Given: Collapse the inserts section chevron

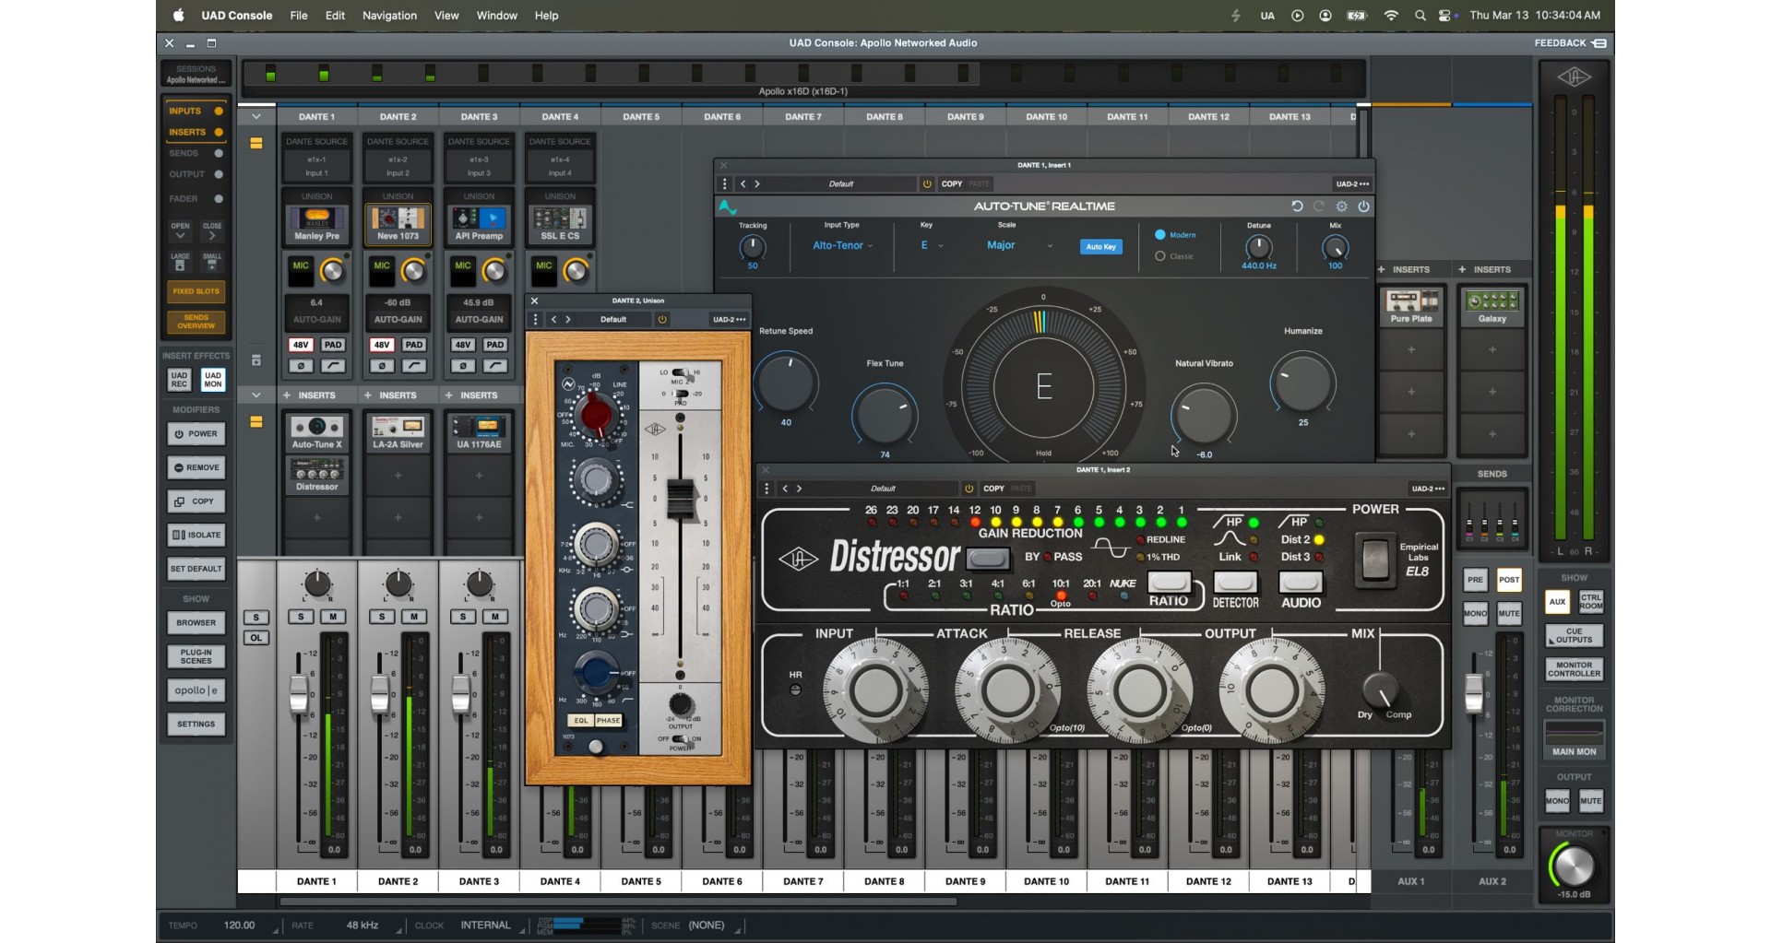Looking at the screenshot, I should [256, 395].
